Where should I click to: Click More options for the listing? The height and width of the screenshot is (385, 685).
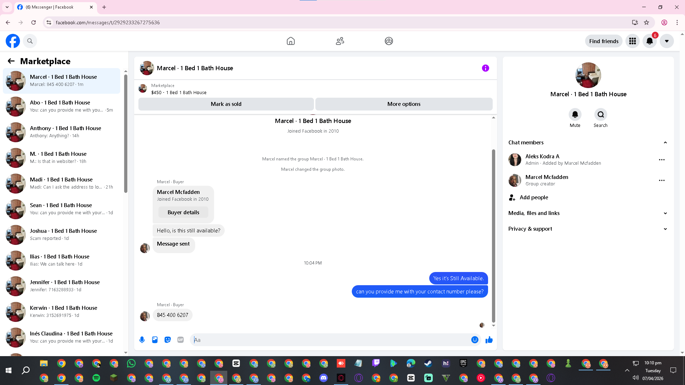pyautogui.click(x=404, y=104)
